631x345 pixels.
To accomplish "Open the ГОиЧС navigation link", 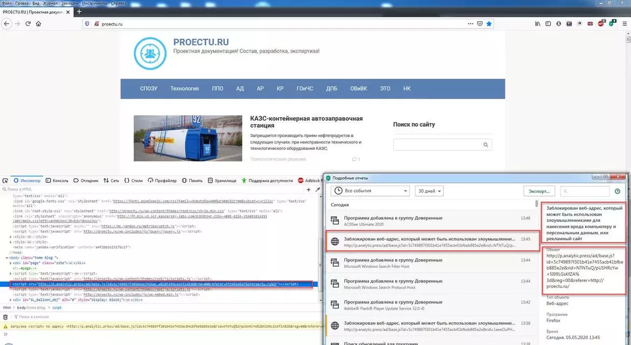I will [304, 88].
